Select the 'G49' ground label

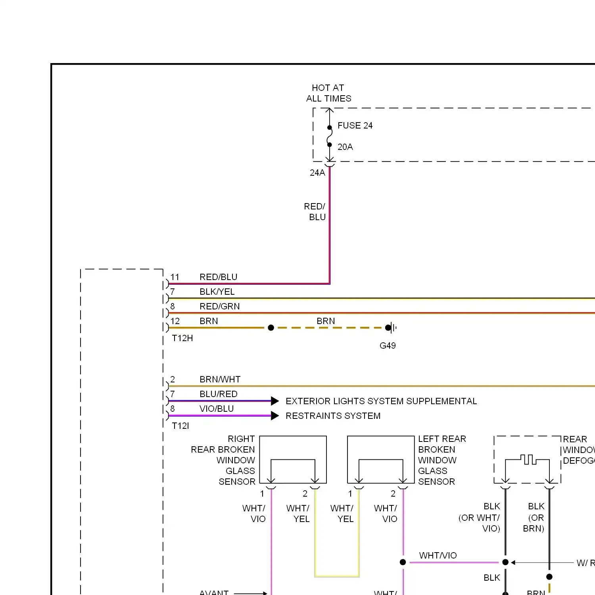(388, 346)
